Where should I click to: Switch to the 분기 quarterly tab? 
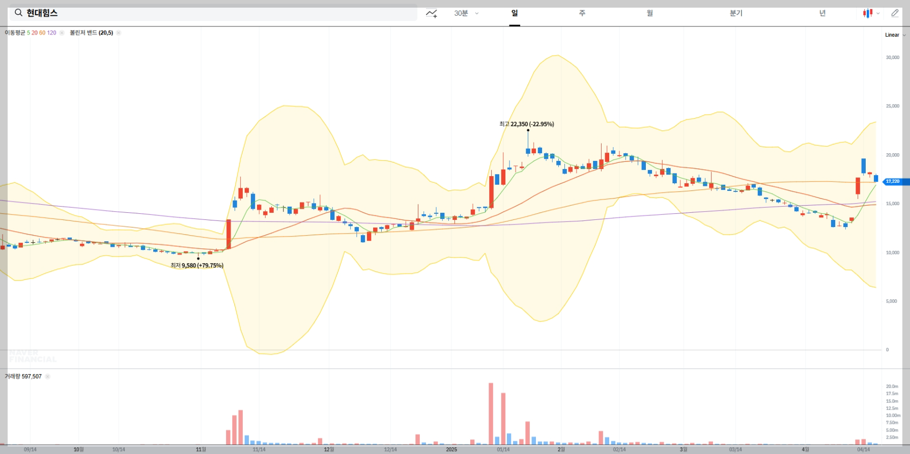736,13
